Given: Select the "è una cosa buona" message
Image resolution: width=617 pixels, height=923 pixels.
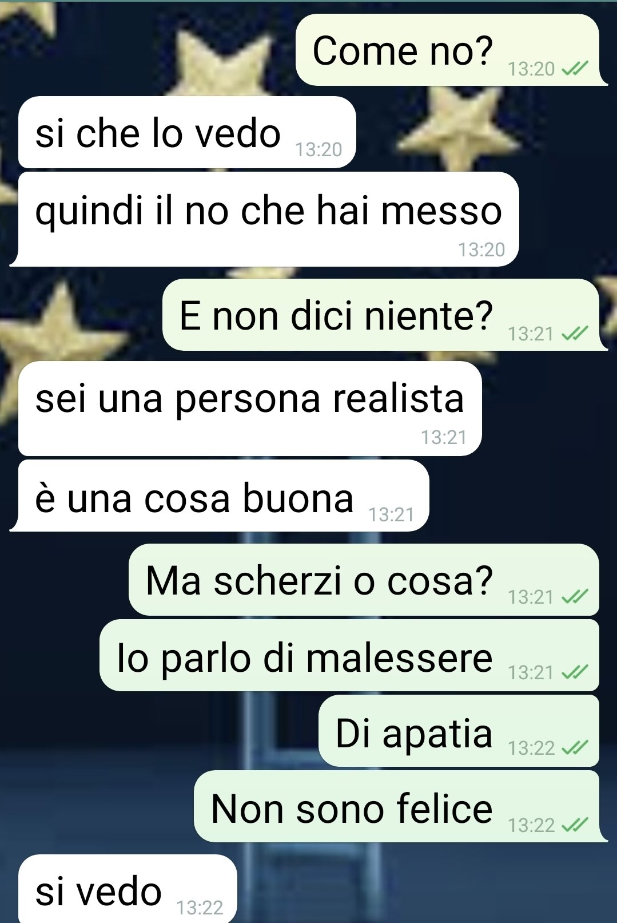Looking at the screenshot, I should pos(219,496).
